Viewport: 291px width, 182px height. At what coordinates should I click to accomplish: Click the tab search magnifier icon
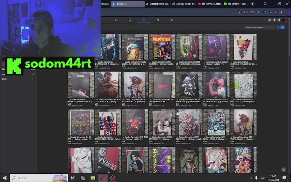pos(265,4)
